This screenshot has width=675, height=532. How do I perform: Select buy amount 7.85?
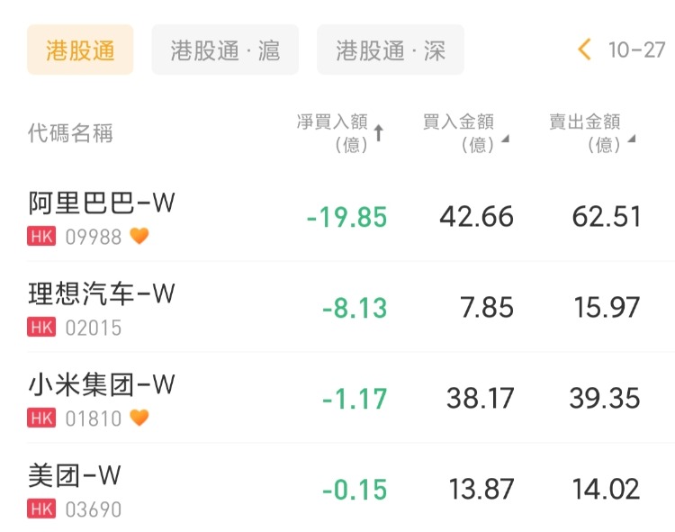click(487, 307)
